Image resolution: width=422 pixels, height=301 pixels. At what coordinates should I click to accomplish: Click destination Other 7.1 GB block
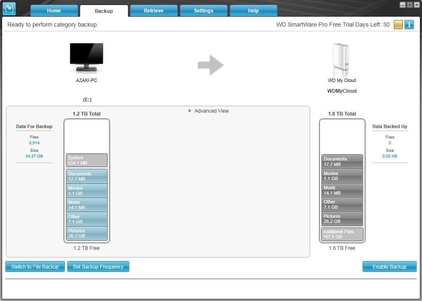point(342,204)
